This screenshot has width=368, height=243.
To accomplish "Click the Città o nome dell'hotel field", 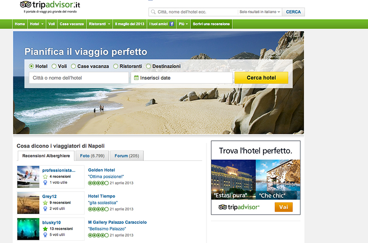I will point(79,77).
